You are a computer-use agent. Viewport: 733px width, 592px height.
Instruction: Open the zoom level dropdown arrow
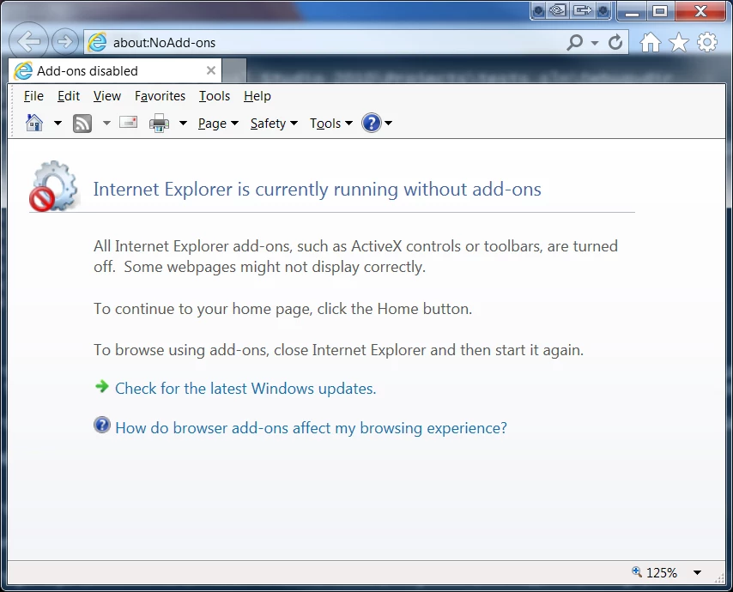coord(697,573)
